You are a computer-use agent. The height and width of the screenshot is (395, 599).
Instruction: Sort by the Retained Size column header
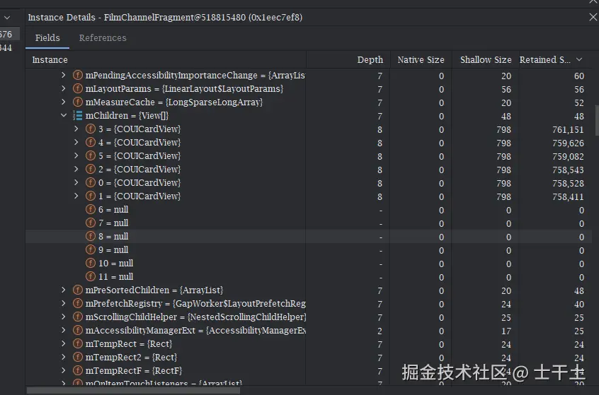544,60
